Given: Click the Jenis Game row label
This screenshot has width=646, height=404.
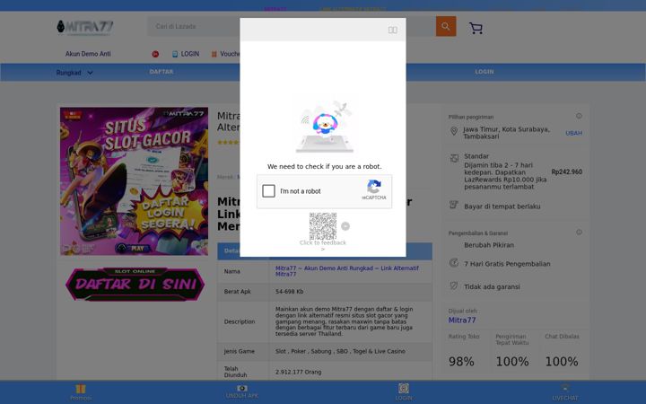Looking at the screenshot, I should [239, 351].
